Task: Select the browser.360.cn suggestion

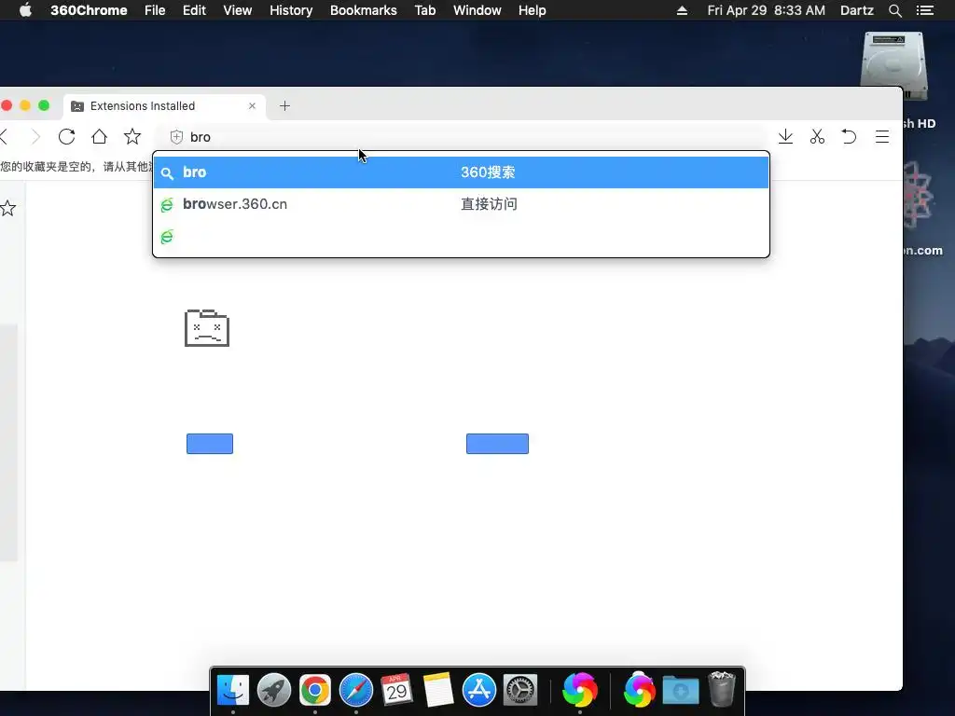Action: pos(461,204)
